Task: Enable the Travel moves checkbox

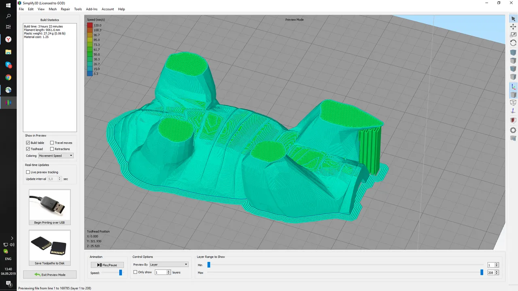Action: pos(52,143)
